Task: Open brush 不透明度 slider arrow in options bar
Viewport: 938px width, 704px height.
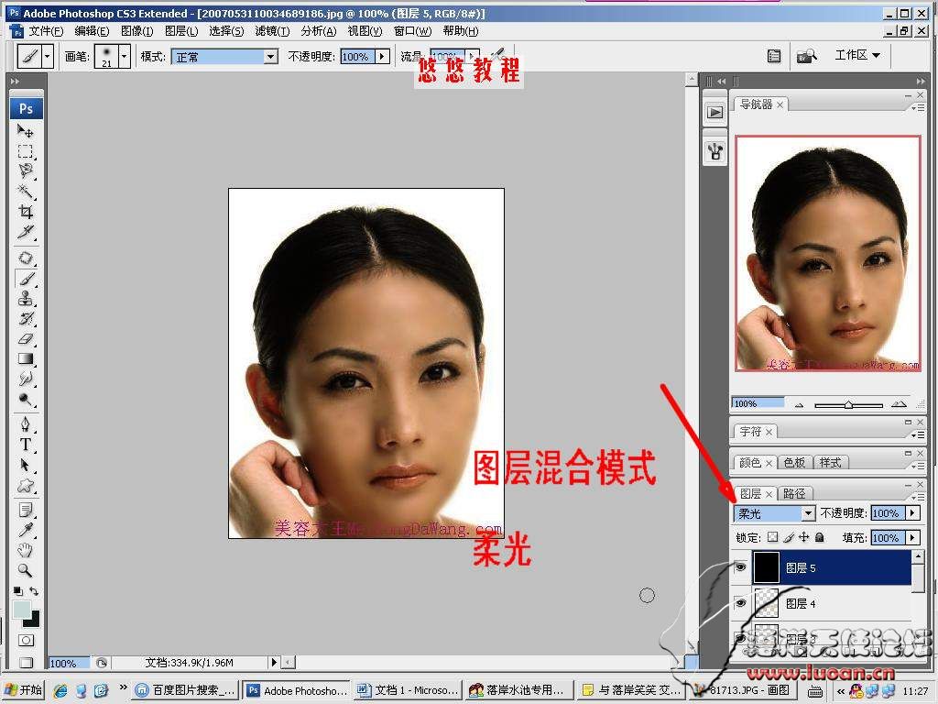Action: 382,57
